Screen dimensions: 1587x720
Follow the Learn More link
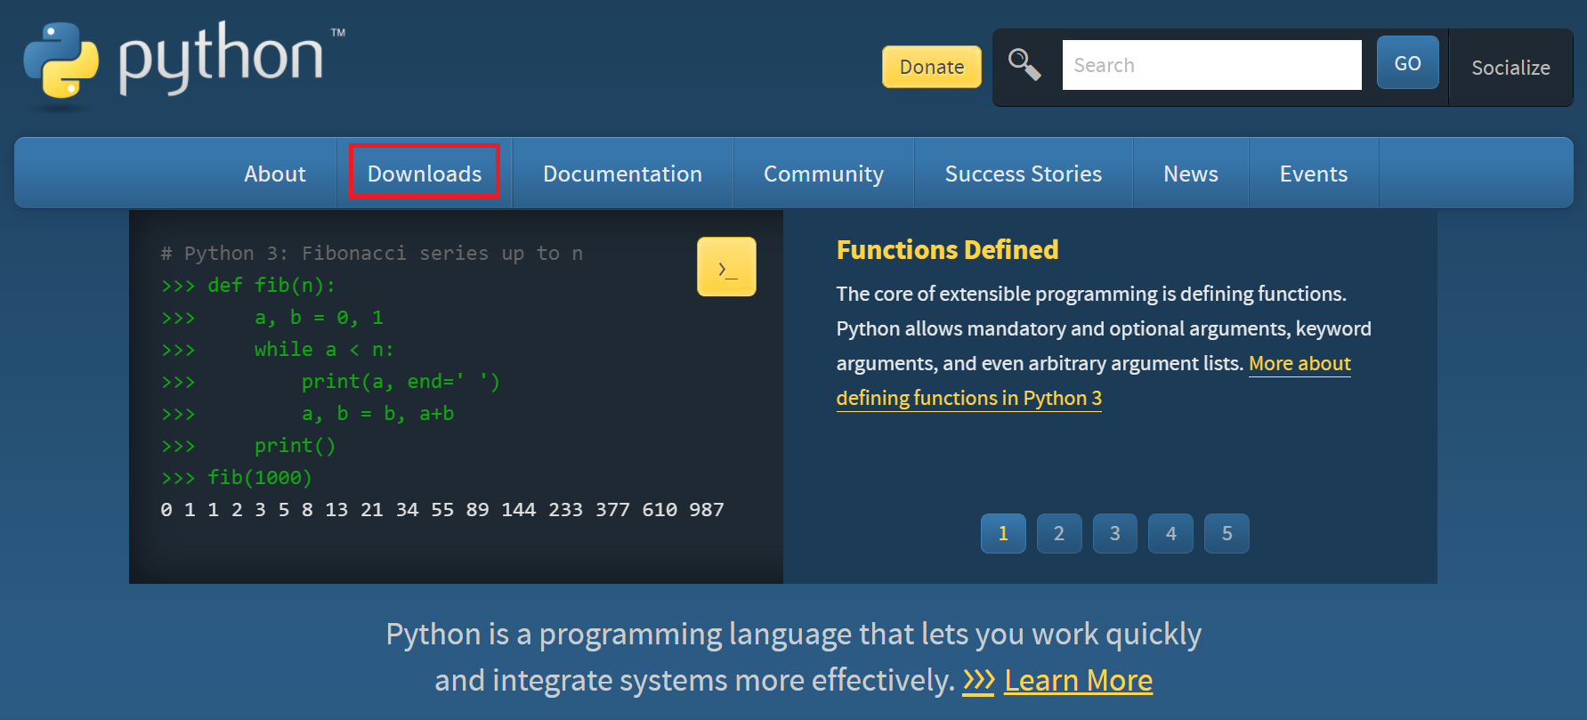(1078, 681)
